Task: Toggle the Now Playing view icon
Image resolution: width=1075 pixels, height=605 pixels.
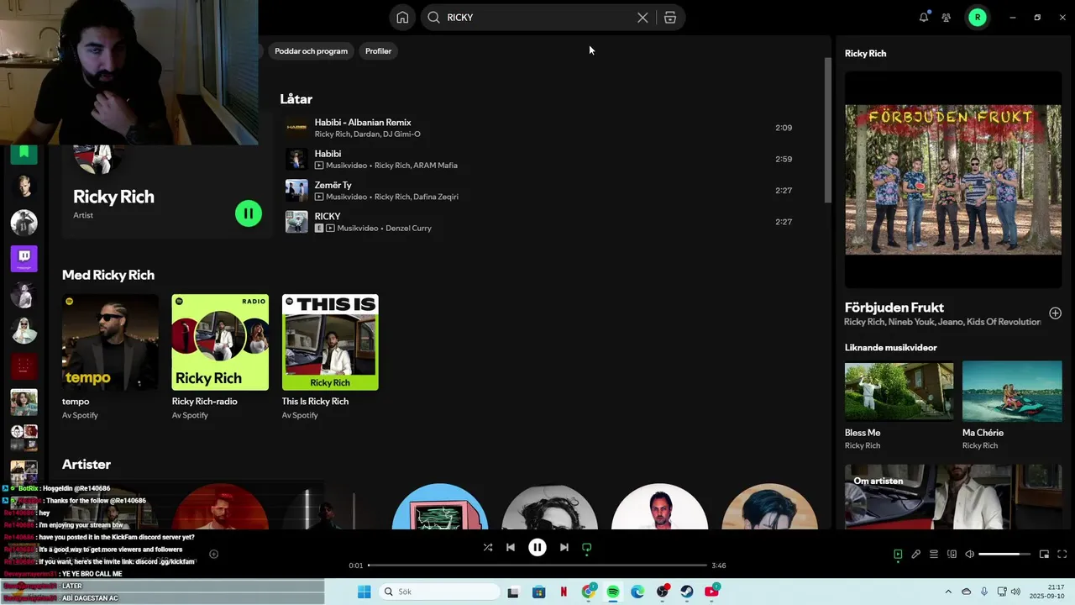Action: (898, 555)
